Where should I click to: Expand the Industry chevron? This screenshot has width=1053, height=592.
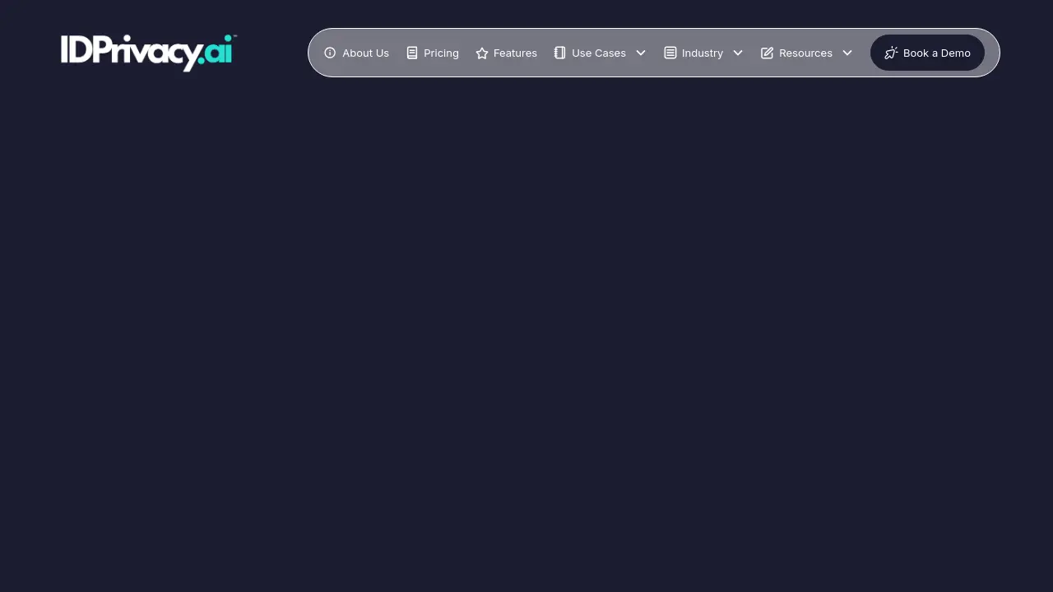pyautogui.click(x=738, y=53)
